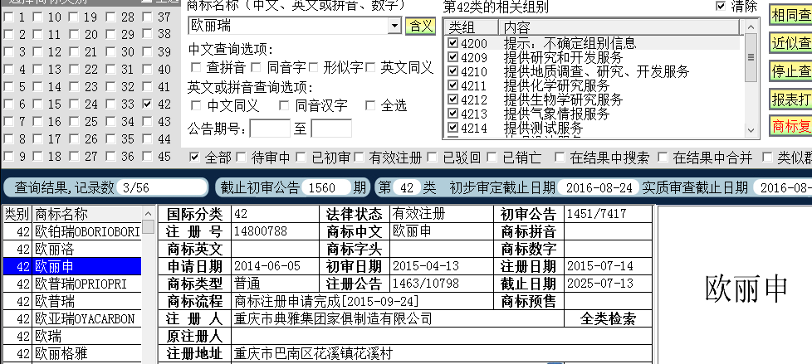812x364 pixels.
Task: Click the 近似查 button
Action: [x=790, y=43]
